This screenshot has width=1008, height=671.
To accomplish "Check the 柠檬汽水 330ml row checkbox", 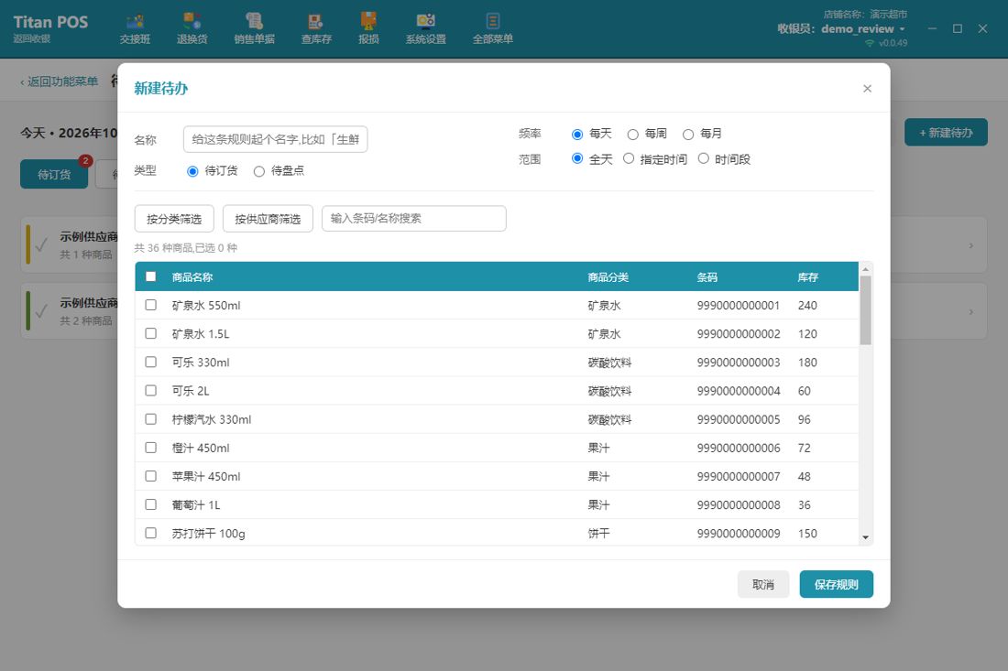I will 150,419.
